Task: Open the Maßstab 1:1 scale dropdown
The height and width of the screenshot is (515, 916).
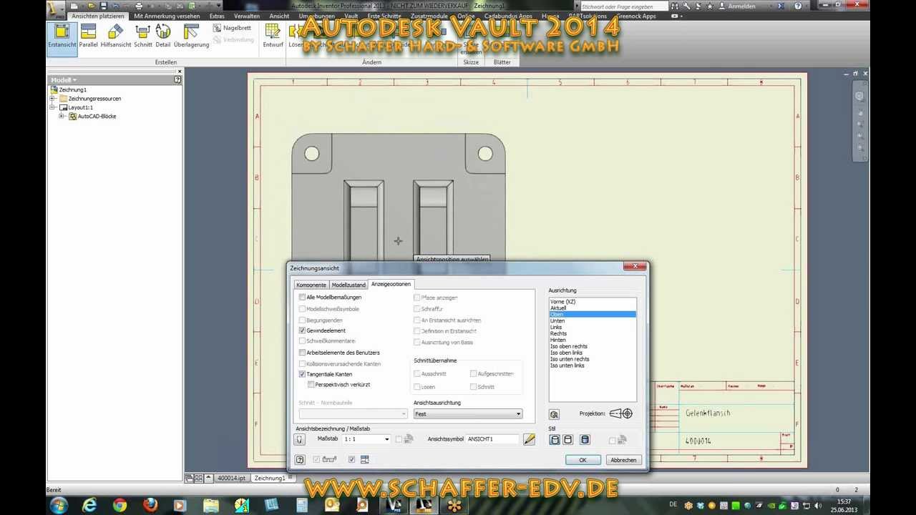Action: (366, 439)
